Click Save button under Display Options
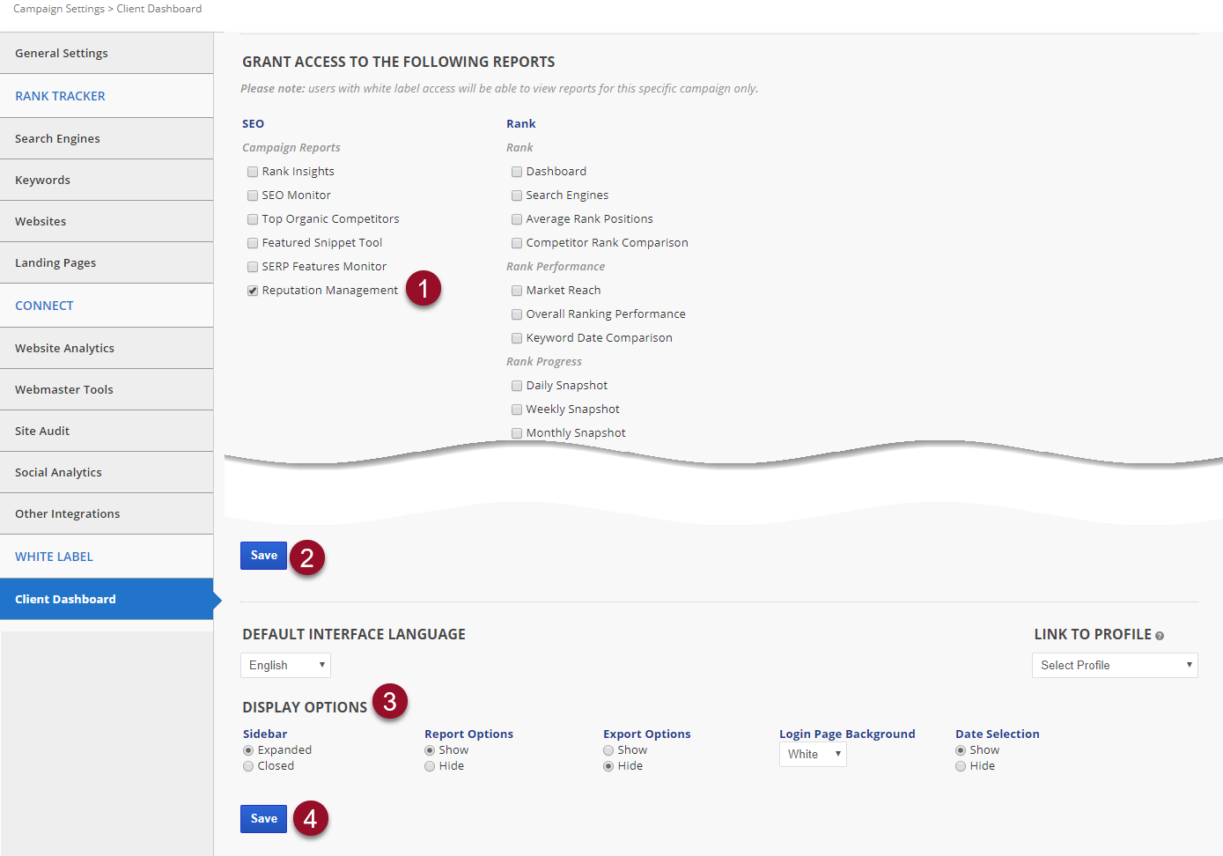Image resolution: width=1223 pixels, height=856 pixels. (x=263, y=819)
